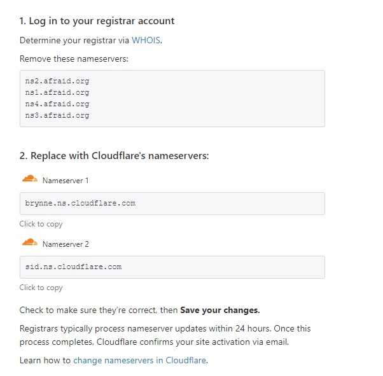This screenshot has height=376, width=383.
Task: Click the Nameserver 2 label
Action: (66, 244)
